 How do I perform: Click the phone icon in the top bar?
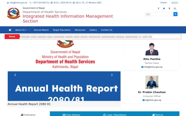[x=31, y=3]
